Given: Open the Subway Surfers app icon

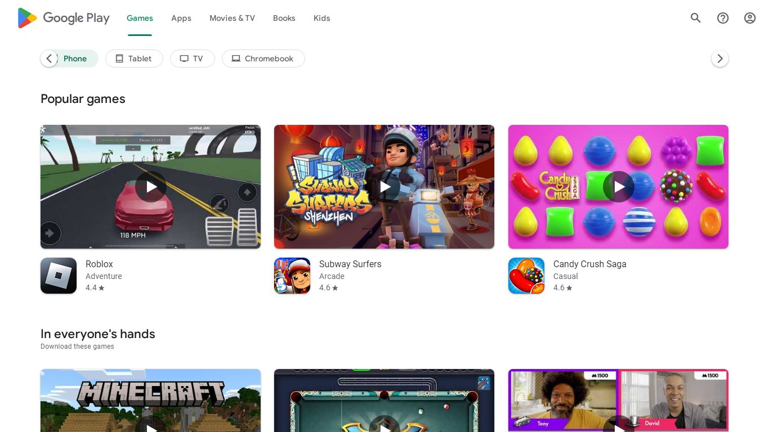Looking at the screenshot, I should [x=292, y=276].
